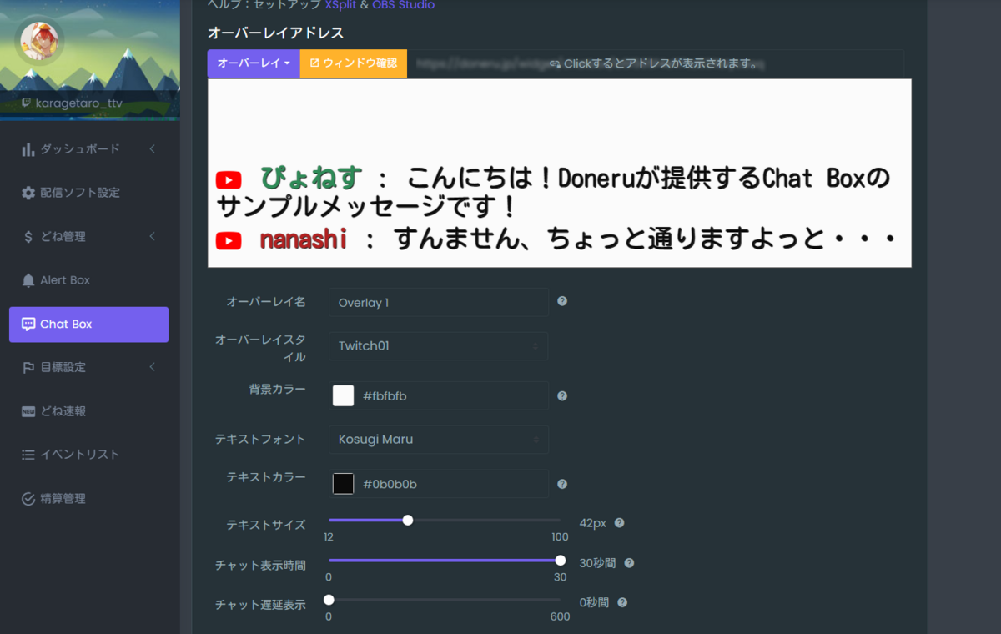The height and width of the screenshot is (634, 1001).
Task: Click the help icon beside テキストカラー
Action: (562, 484)
